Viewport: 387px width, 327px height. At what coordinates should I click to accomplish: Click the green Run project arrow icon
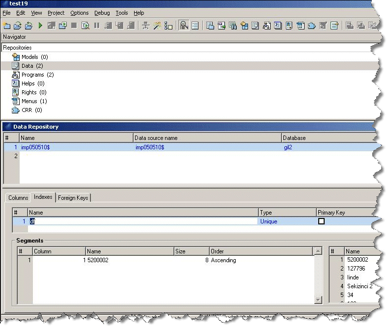[40, 26]
